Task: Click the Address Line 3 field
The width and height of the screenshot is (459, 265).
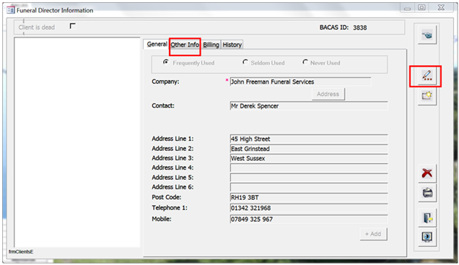Action: coord(309,158)
